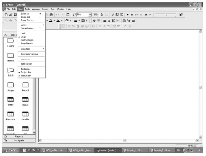
Task: Click the End simulation stop button
Action: [150, 15]
